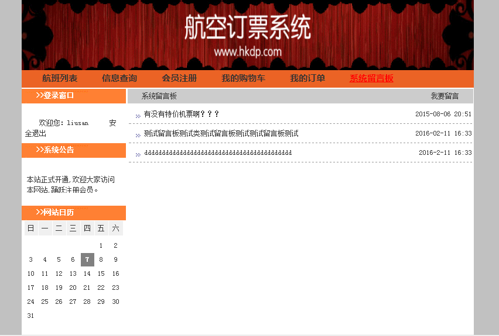499x336 pixels.
Task: Open message 有没有特价机票啊？？？
Action: point(182,114)
